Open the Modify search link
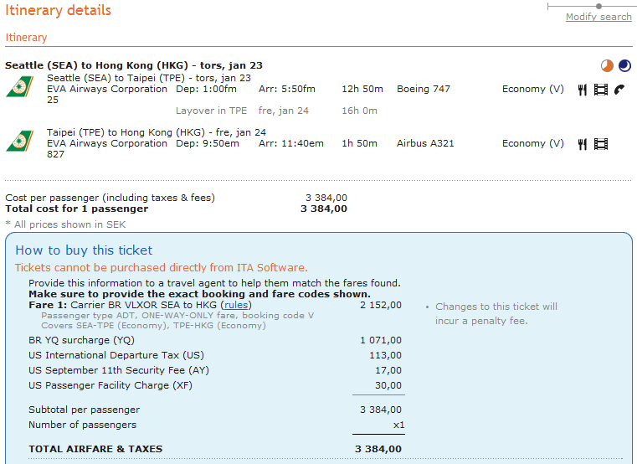 pos(598,17)
